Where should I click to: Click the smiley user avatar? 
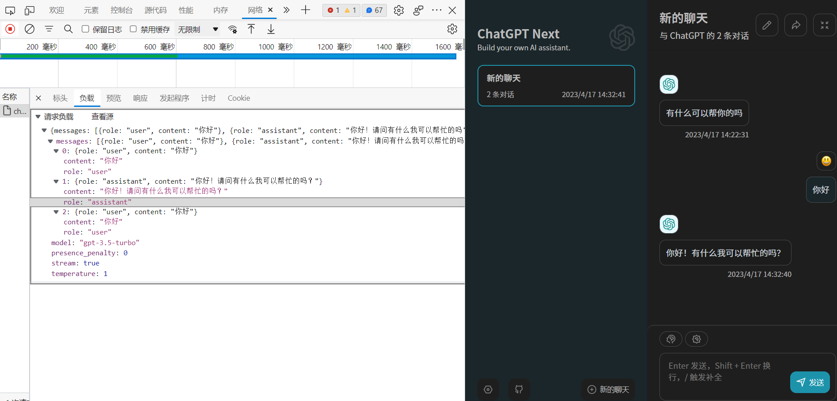pos(826,161)
